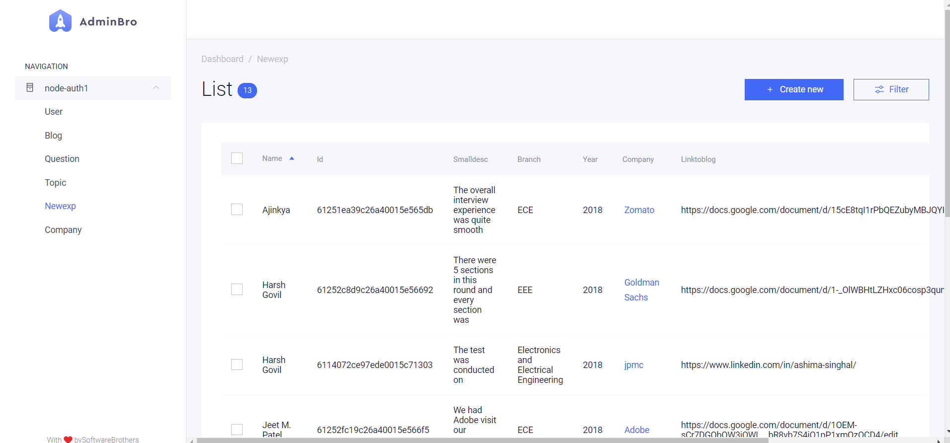Click the Newexp breadcrumb
This screenshot has width=950, height=443.
[272, 59]
